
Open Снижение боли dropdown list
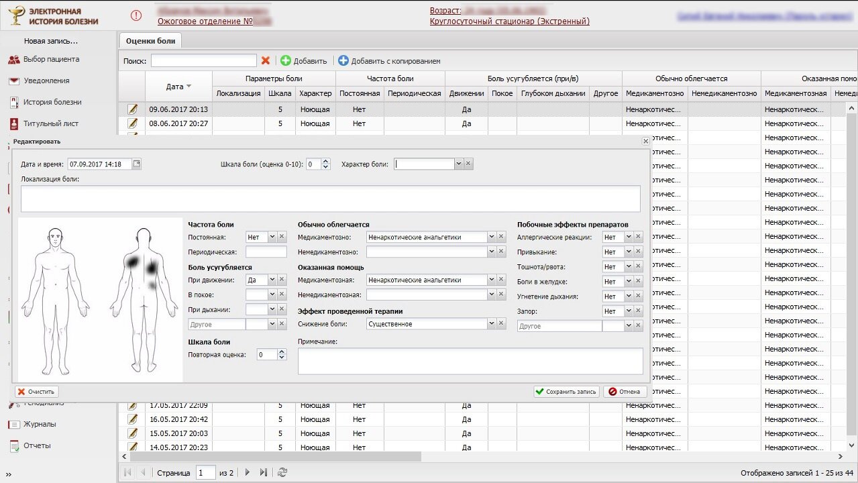pos(491,324)
